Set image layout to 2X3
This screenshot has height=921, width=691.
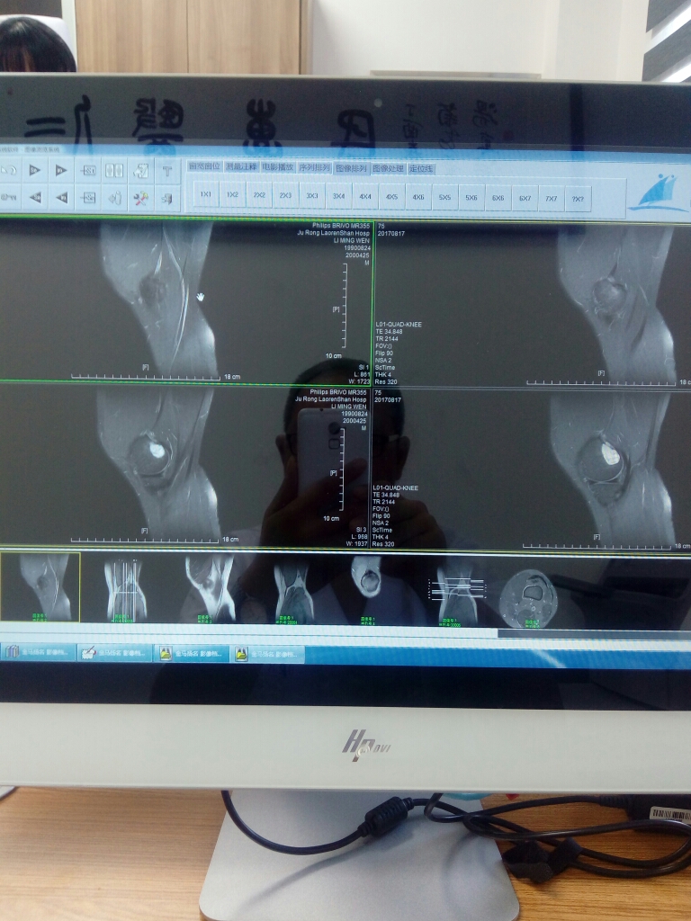coord(285,195)
